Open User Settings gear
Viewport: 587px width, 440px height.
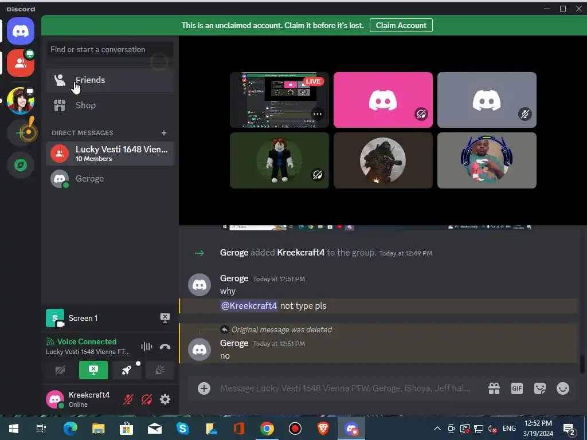point(165,399)
